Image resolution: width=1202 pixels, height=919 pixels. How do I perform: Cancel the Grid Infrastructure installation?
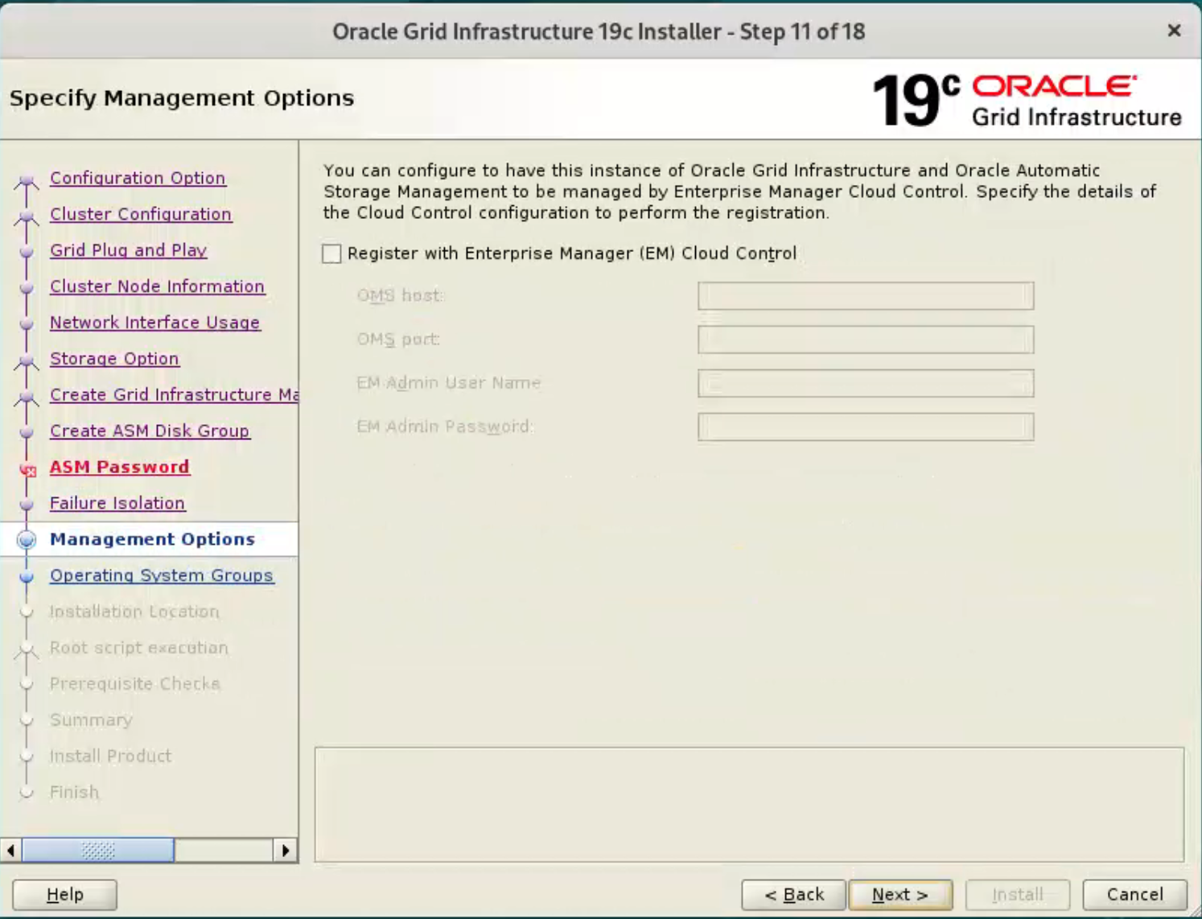(x=1134, y=895)
